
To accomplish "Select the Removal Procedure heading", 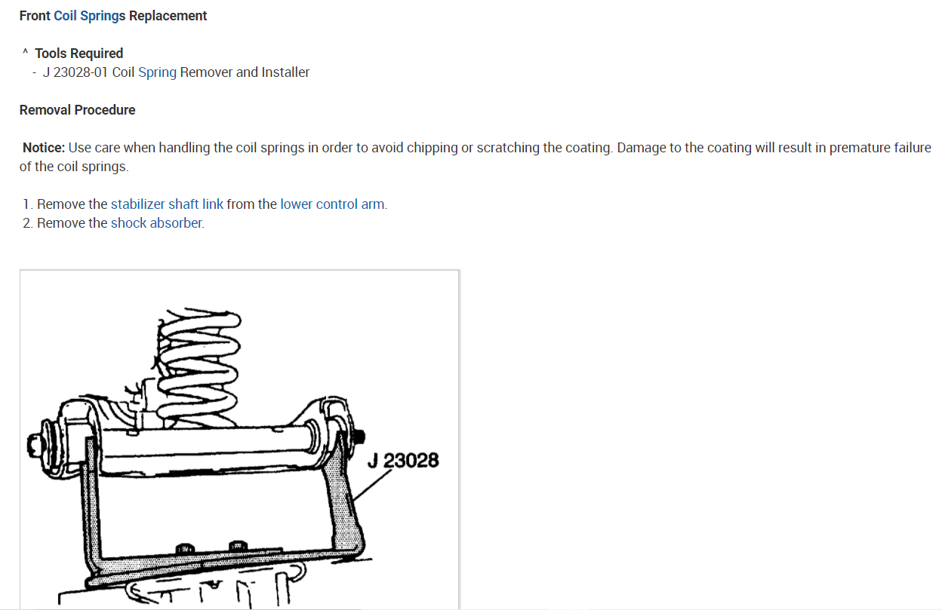I will tap(77, 110).
